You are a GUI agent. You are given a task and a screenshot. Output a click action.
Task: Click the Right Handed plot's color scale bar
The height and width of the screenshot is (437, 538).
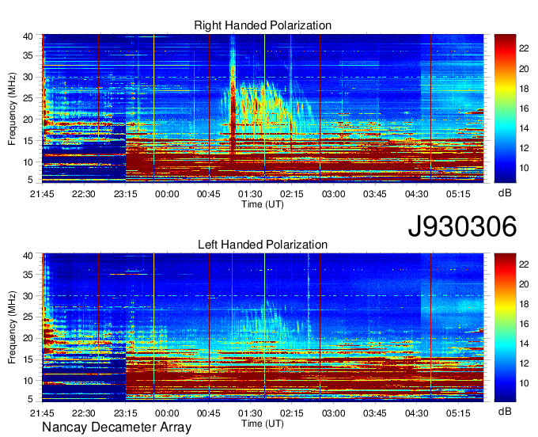(505, 108)
